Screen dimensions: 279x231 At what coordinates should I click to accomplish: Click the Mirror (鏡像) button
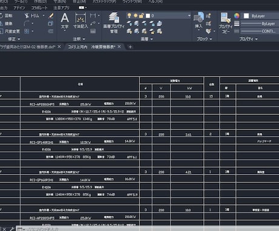pos(6,24)
